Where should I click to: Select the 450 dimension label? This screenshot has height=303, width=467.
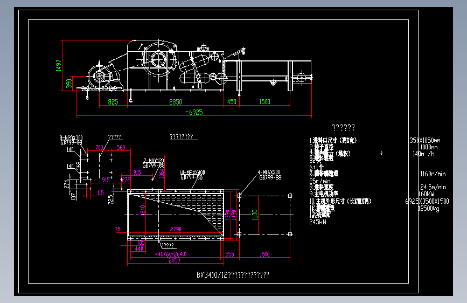coord(232,102)
